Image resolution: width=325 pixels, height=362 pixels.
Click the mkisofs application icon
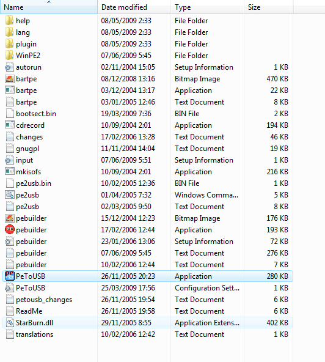click(9, 172)
